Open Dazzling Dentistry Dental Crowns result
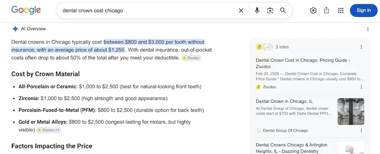 pos(291,148)
